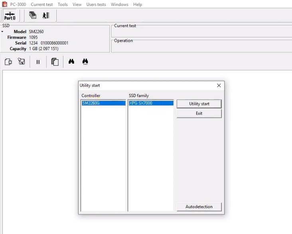Select XPG SX7000 in SSD family list
The height and width of the screenshot is (234, 292).
(150, 103)
